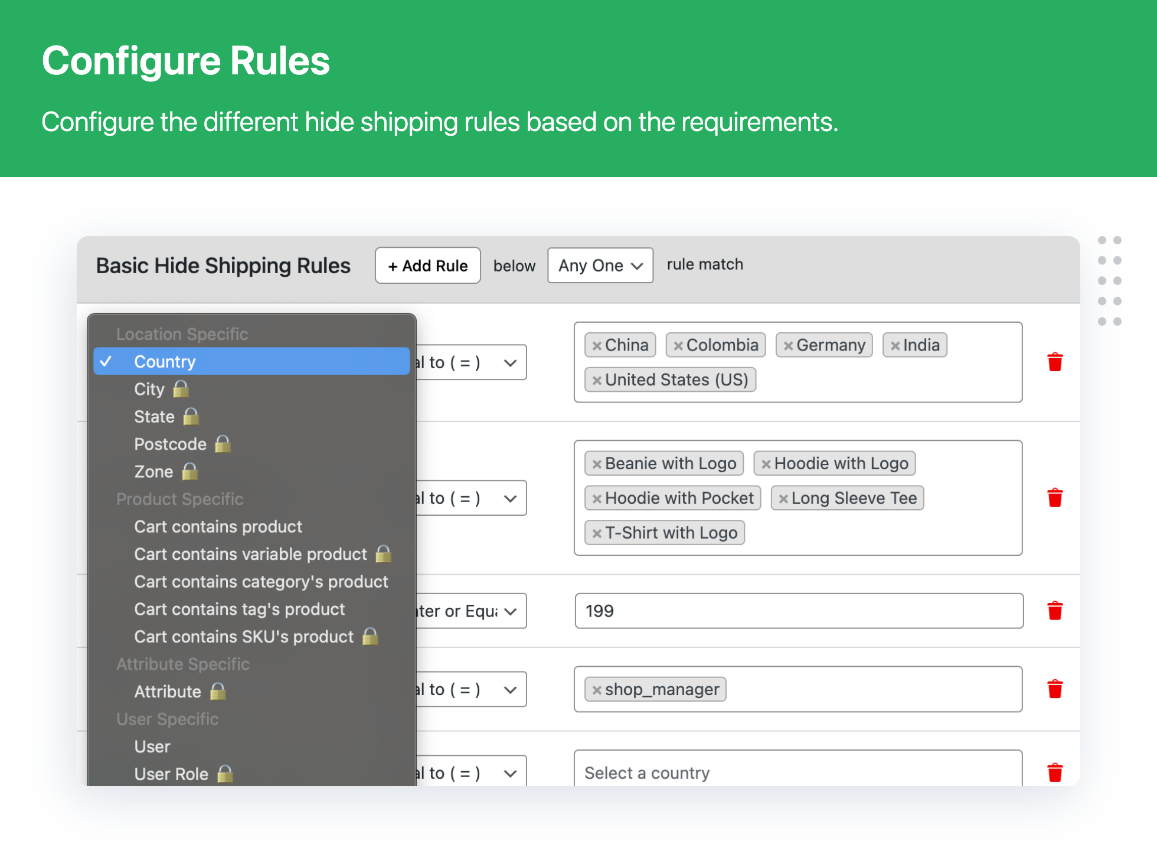Click the Select a country field

[x=798, y=769]
